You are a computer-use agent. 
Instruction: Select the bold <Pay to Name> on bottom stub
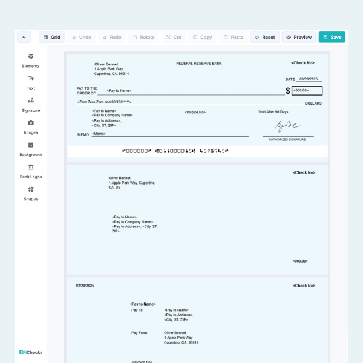pos(142,304)
